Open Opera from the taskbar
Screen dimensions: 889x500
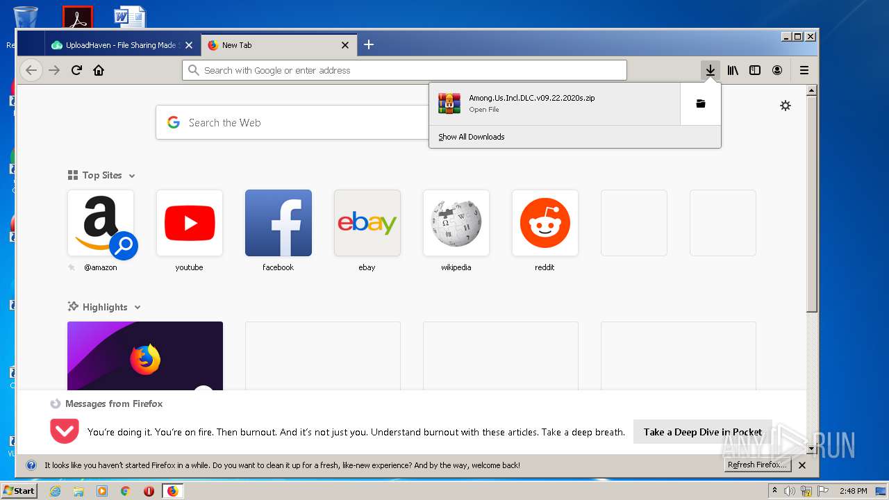click(149, 491)
